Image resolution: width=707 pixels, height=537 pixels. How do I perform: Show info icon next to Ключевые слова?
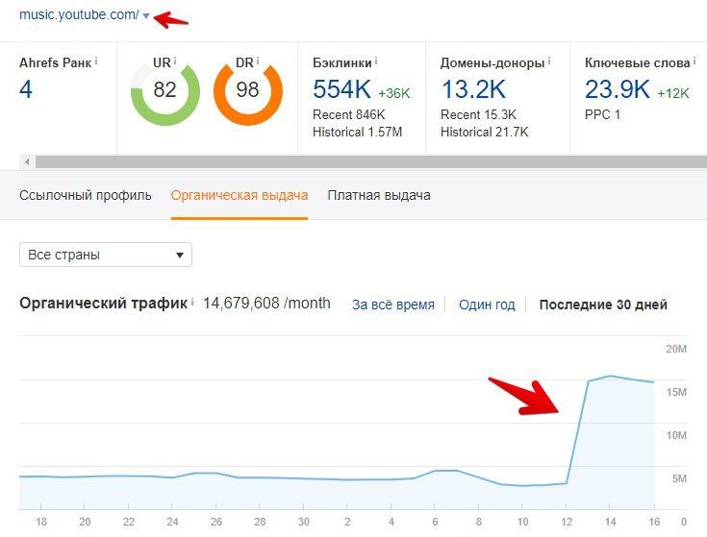pyautogui.click(x=694, y=61)
